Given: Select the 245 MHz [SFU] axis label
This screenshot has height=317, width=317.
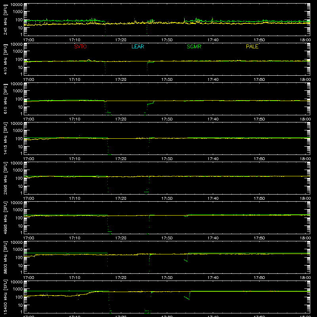Looking at the screenshot, I should click(5, 19).
